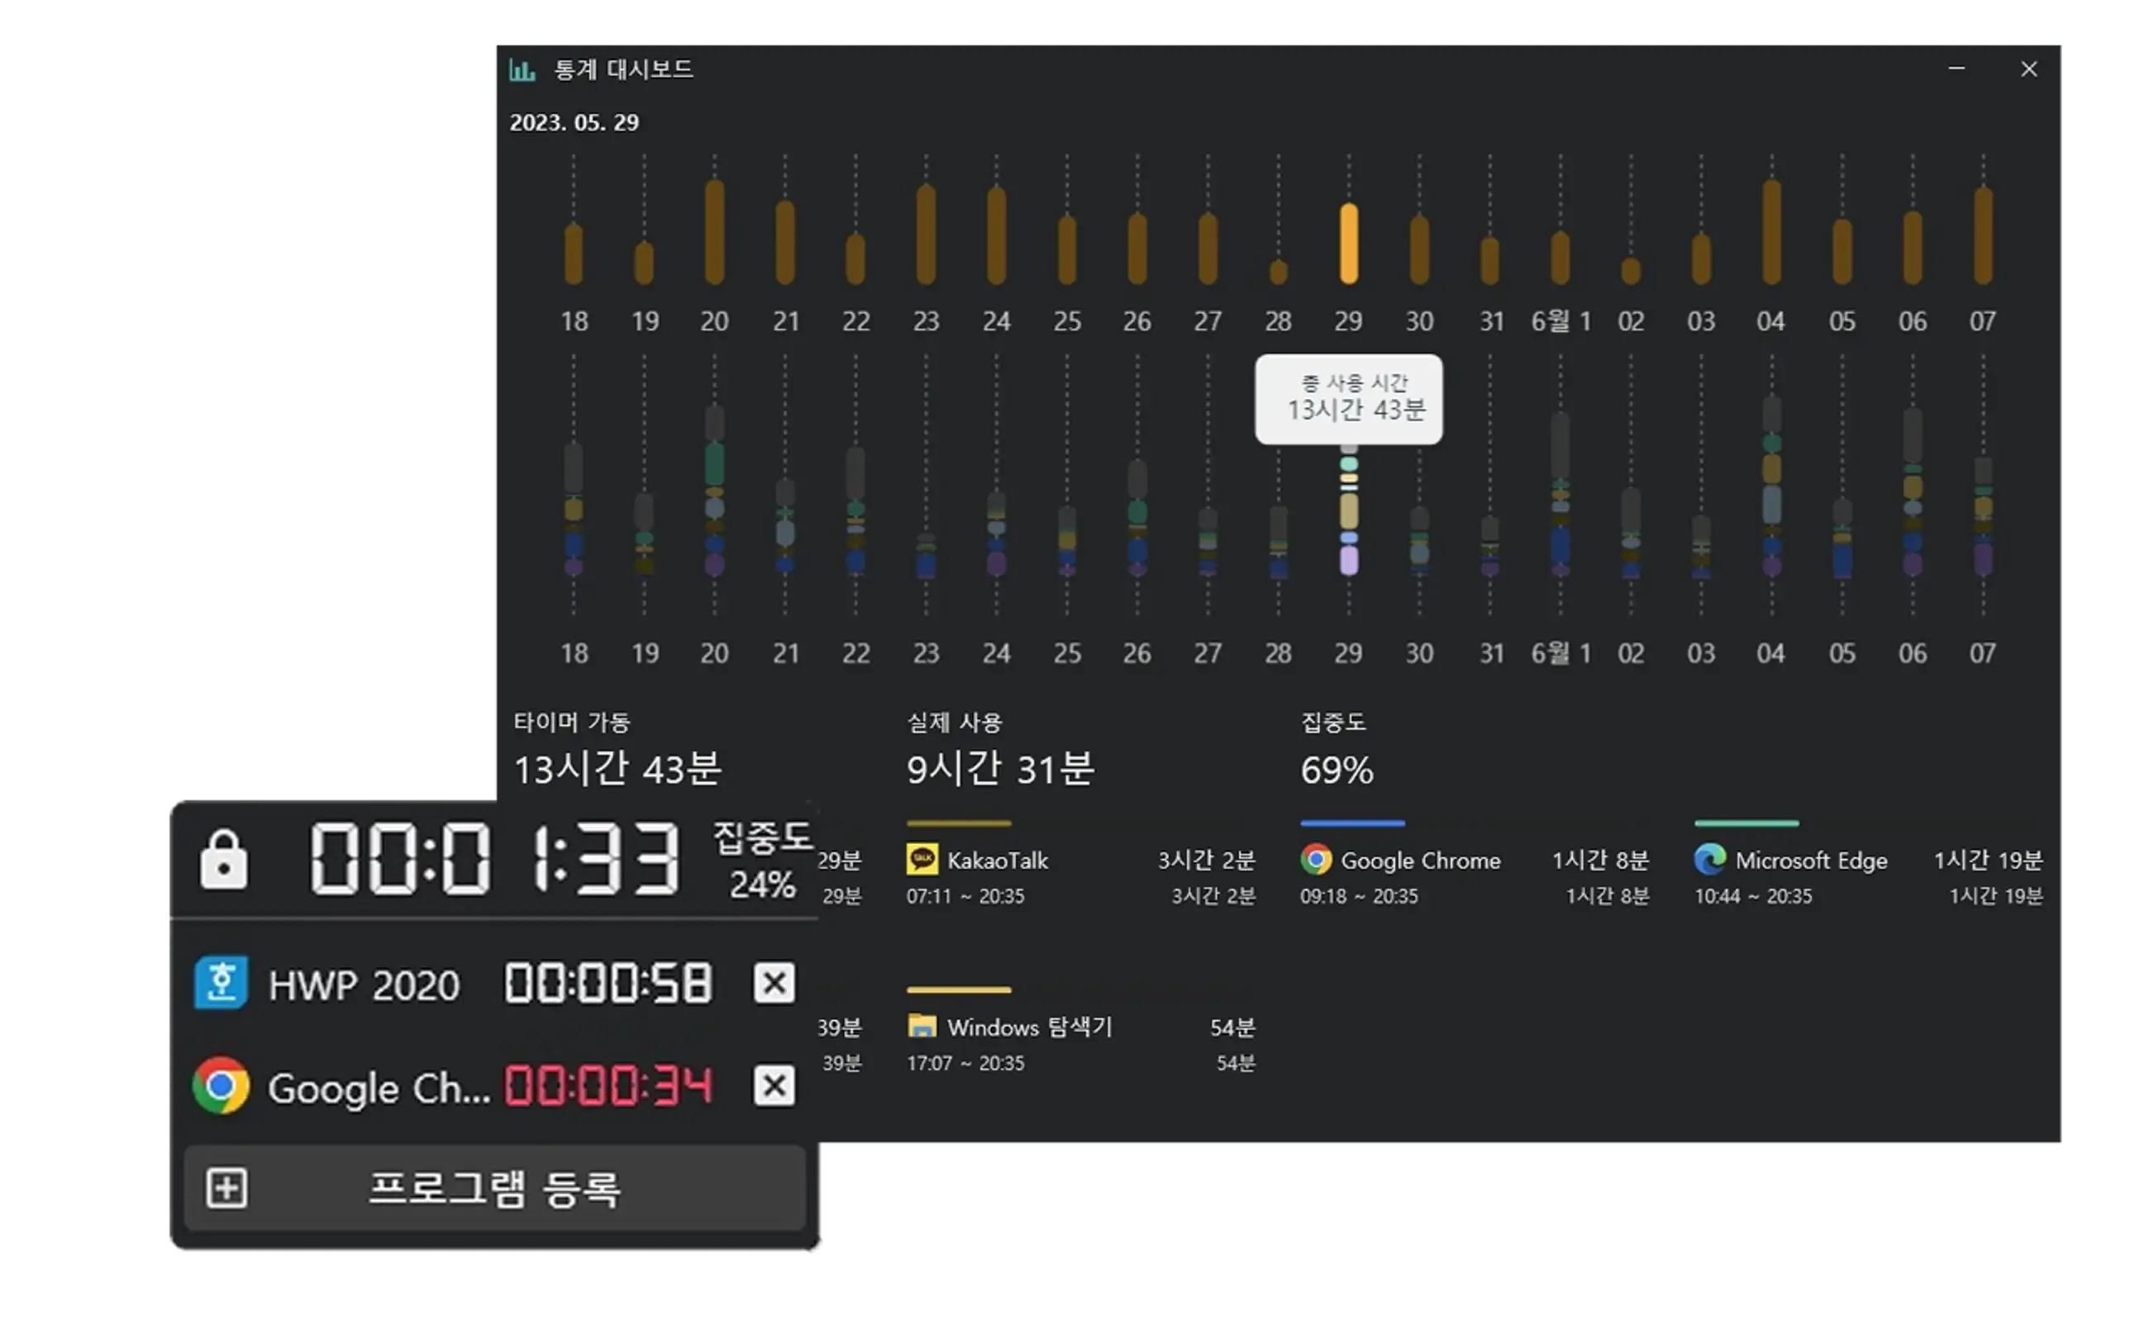Click the HWP 2020 app icon
The height and width of the screenshot is (1320, 2149).
click(x=220, y=983)
